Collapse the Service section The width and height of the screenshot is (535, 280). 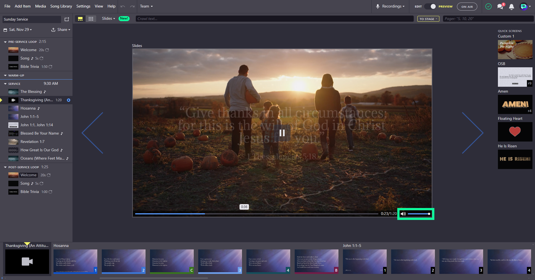point(5,84)
